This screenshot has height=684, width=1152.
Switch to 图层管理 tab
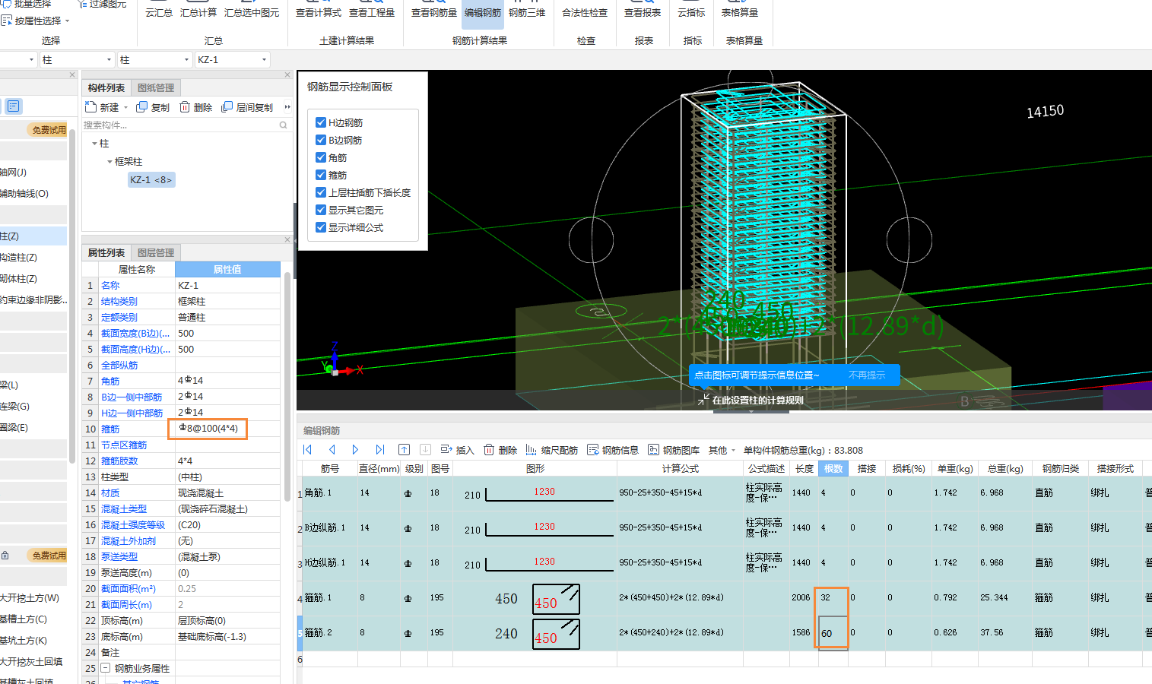[x=156, y=253]
